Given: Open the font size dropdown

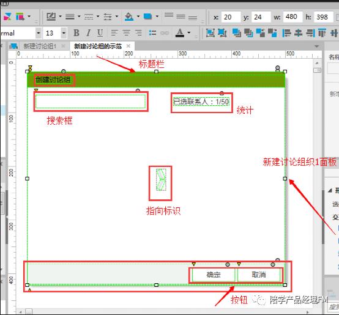Looking at the screenshot, I should 64,33.
